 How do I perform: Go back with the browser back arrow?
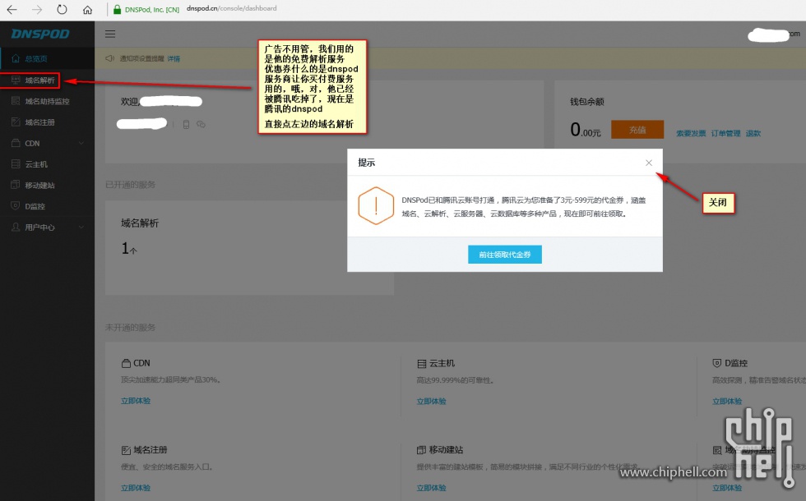point(12,9)
